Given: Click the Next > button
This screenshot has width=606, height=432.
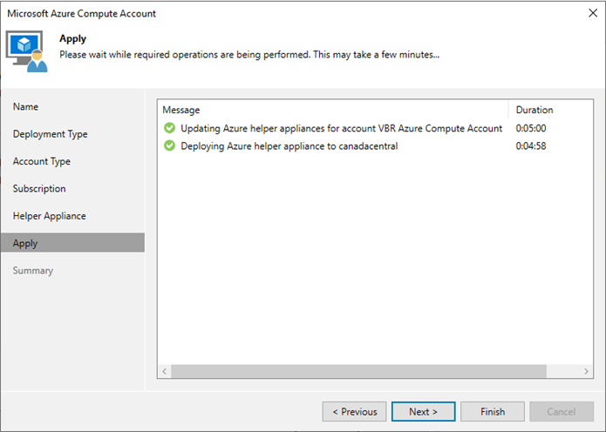Looking at the screenshot, I should (x=423, y=412).
